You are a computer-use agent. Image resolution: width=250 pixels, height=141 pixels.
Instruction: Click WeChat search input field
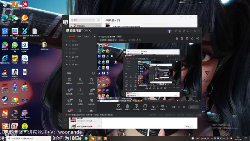[83, 20]
